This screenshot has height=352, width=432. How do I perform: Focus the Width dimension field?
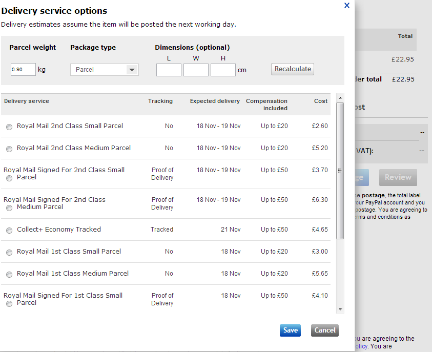pyautogui.click(x=196, y=70)
